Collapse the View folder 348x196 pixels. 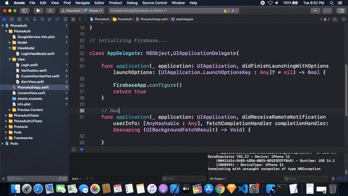[10, 59]
